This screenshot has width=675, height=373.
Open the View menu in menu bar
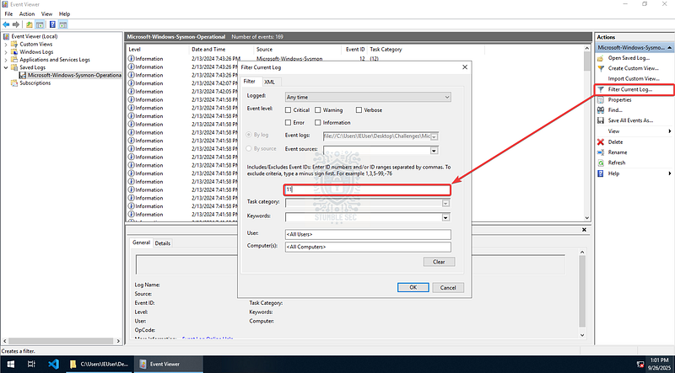(46, 14)
